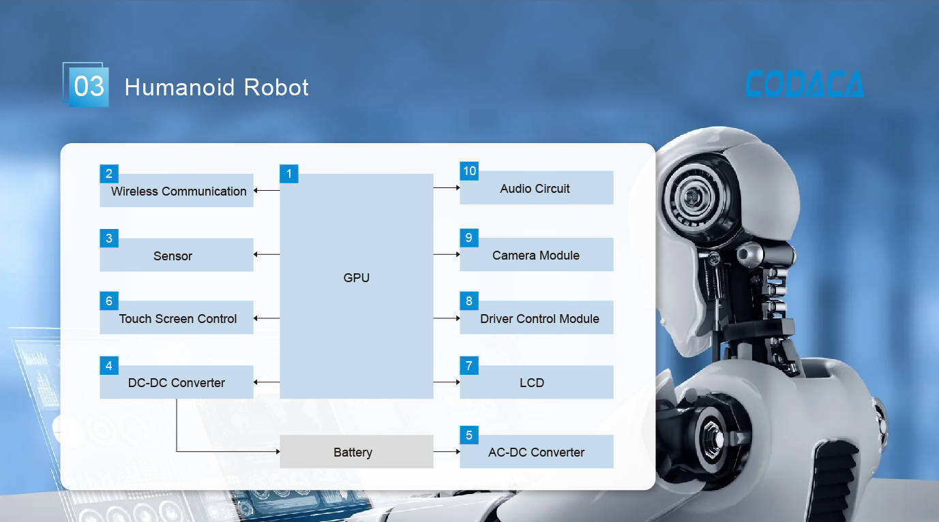
Task: Click the numbered badge 1 on the GPU block
Action: [x=289, y=174]
